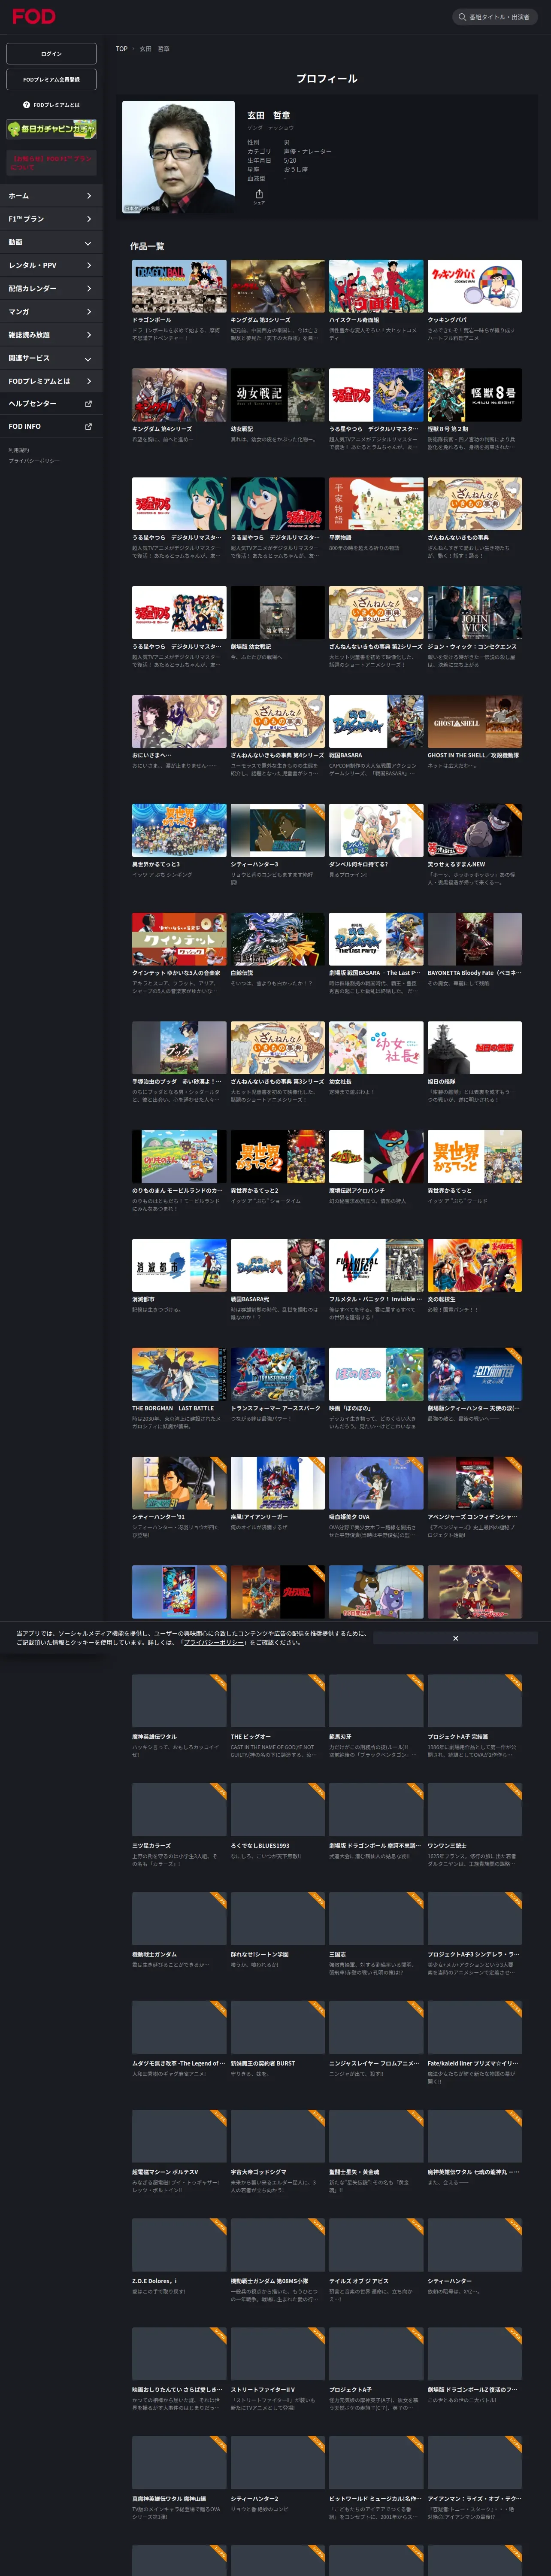Open the キングダム 第4シリーズ thumbnail
The height and width of the screenshot is (2576, 551).
[179, 395]
